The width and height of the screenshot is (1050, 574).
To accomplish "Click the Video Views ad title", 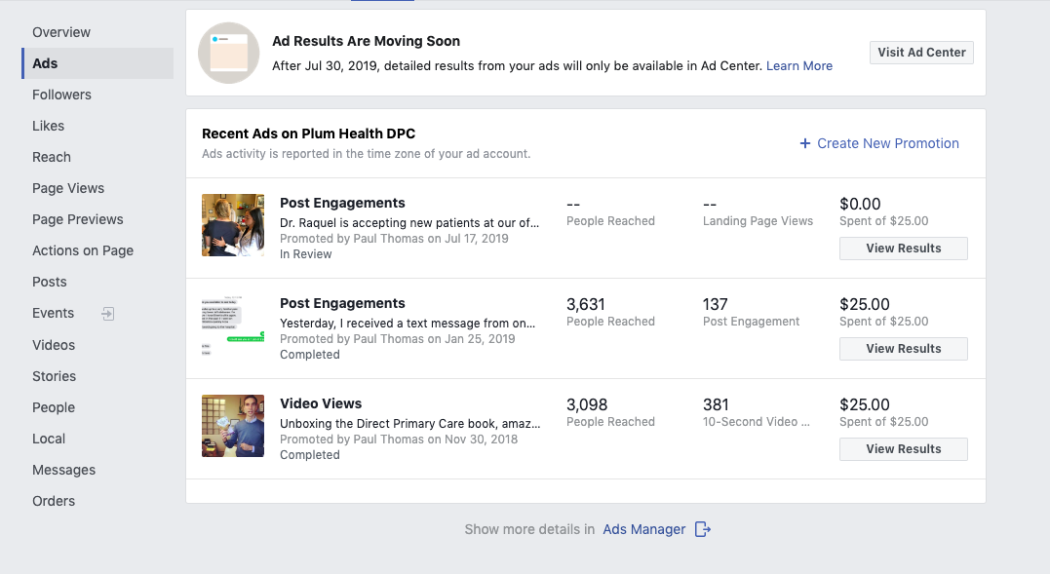I will point(321,403).
